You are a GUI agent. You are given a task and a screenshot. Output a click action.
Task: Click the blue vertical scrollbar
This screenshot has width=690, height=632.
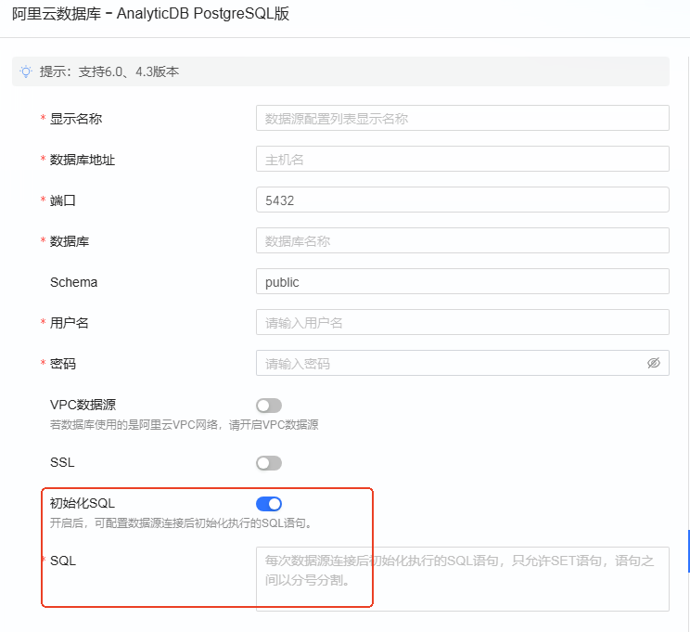(x=687, y=550)
